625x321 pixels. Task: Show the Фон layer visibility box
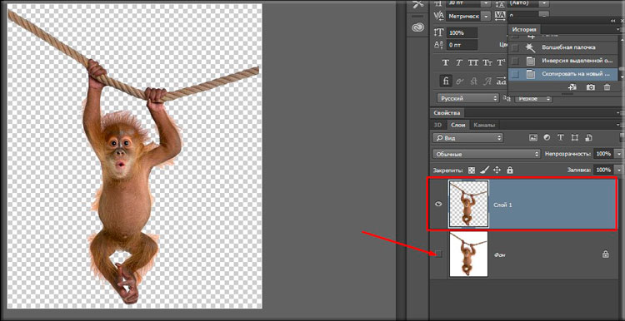[x=438, y=254]
